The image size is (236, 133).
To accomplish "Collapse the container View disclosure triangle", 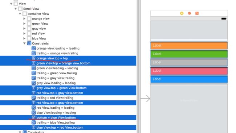I will point(20,14).
